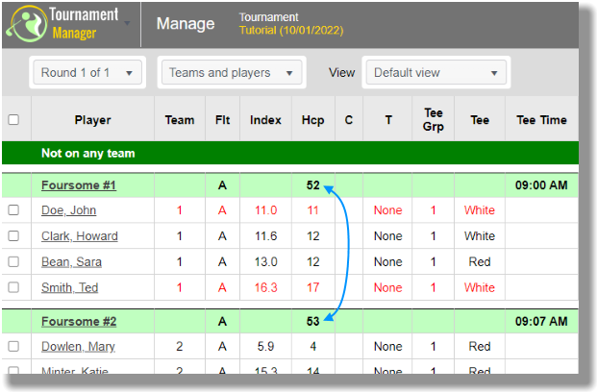This screenshot has width=597, height=392.
Task: Toggle the select-all checkbox in the table header
Action: (13, 119)
